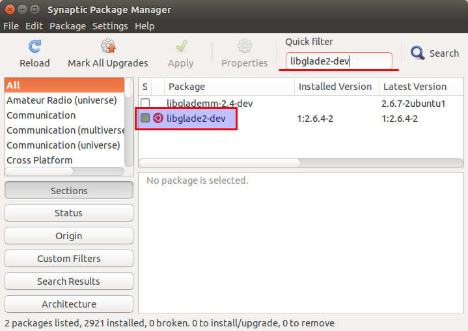Select Communication (universe) section
The height and width of the screenshot is (331, 468).
click(x=64, y=145)
